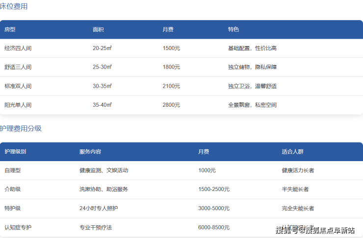Click the 护理费用分级 section heading
Screen dimensions: 363x238
(21, 128)
